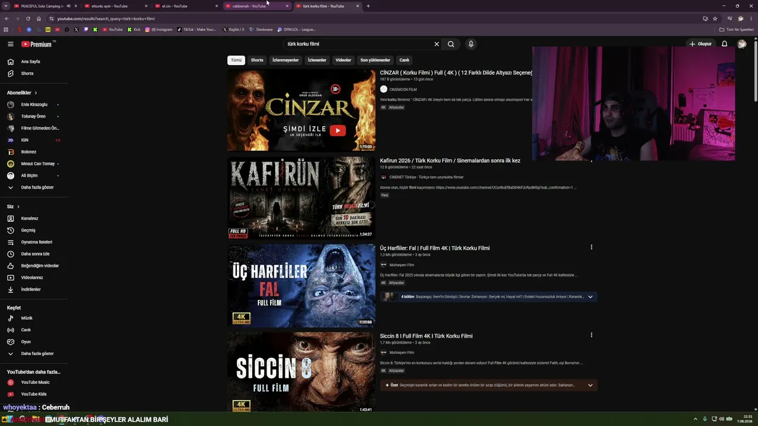Open the Instagram bookmark
The height and width of the screenshot is (426, 758).
click(x=159, y=29)
